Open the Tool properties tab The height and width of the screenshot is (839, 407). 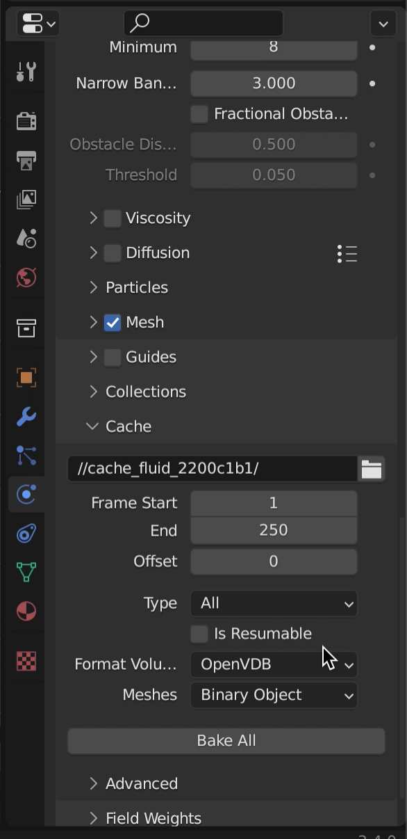tap(26, 72)
